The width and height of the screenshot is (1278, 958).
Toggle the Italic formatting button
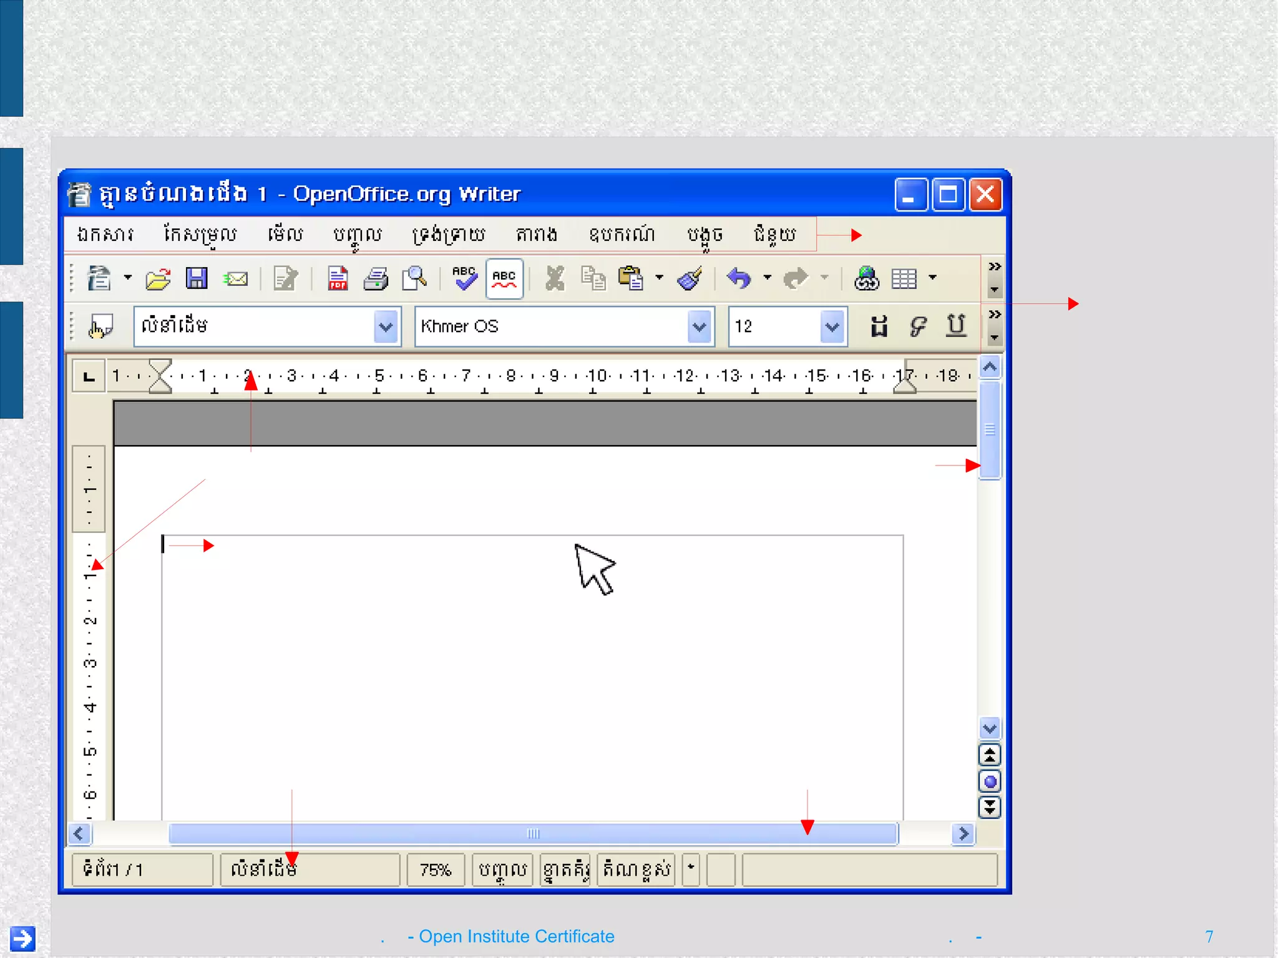(x=917, y=326)
